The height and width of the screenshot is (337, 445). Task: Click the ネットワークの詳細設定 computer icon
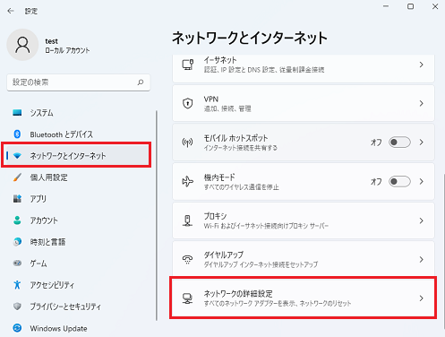[x=188, y=298]
